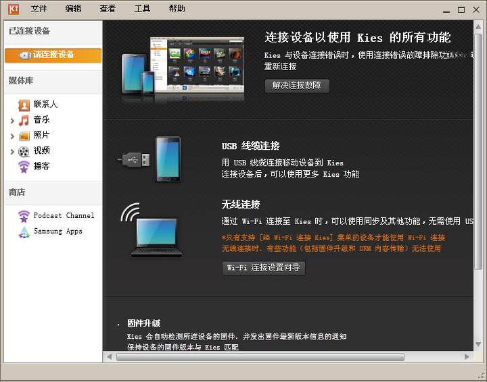
Task: Open the 编辑 menu
Action: 73,9
